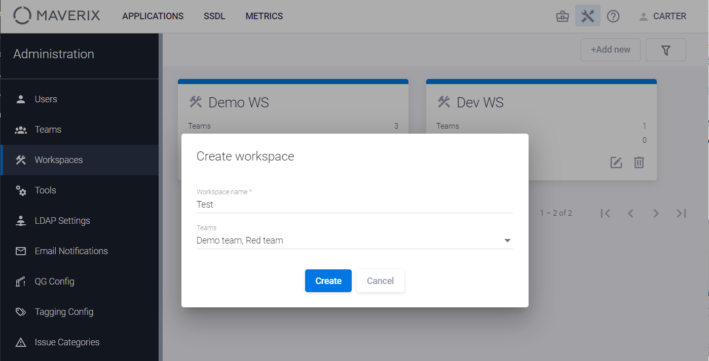Select Email Notifications in the sidebar
The height and width of the screenshot is (361, 709).
tap(71, 251)
